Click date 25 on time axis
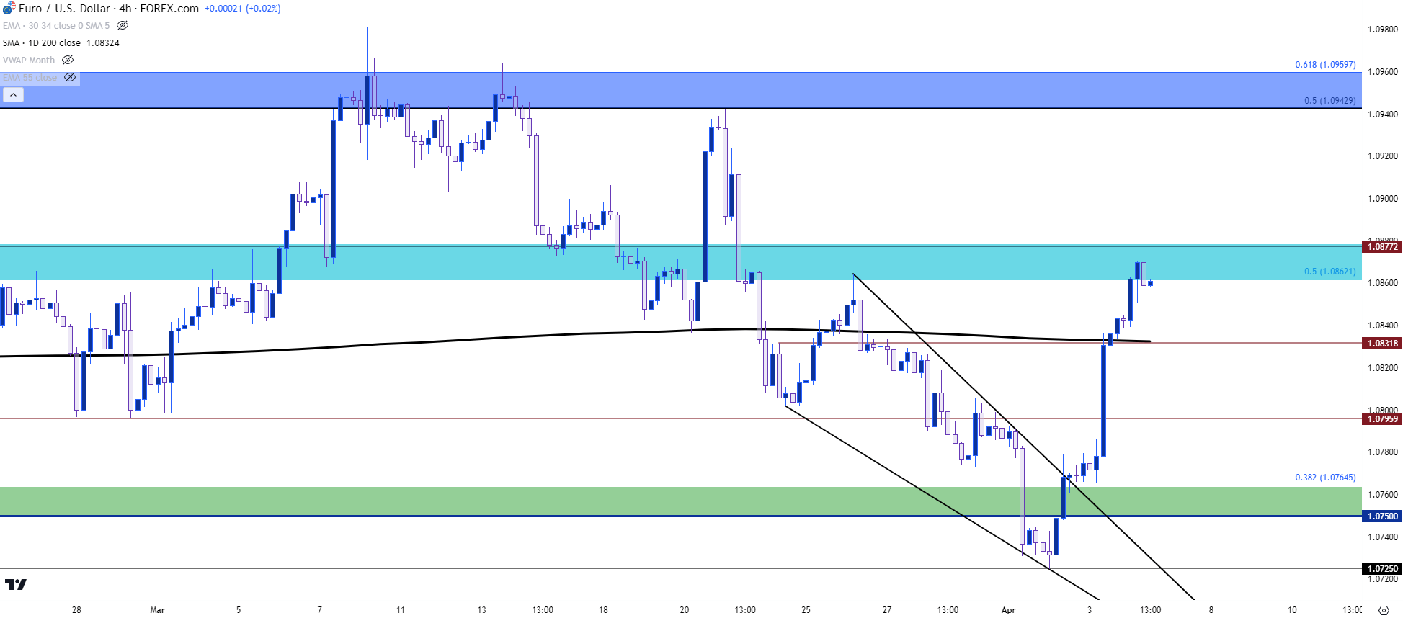Screen dimensions: 1403x618 click(806, 610)
